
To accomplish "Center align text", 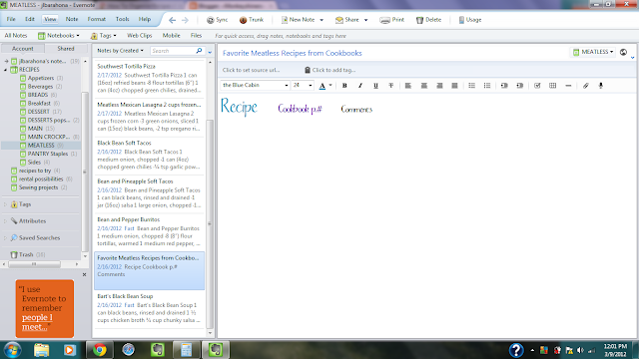I will (423, 86).
